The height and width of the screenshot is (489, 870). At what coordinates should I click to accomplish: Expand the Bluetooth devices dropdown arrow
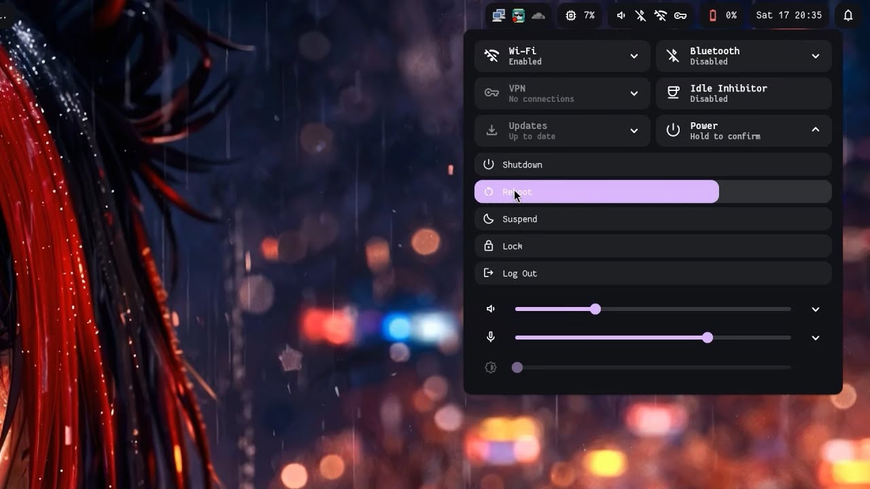click(816, 56)
